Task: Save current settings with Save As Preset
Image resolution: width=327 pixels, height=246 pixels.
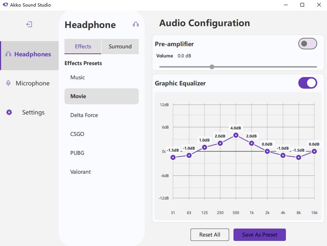Action: click(260, 235)
